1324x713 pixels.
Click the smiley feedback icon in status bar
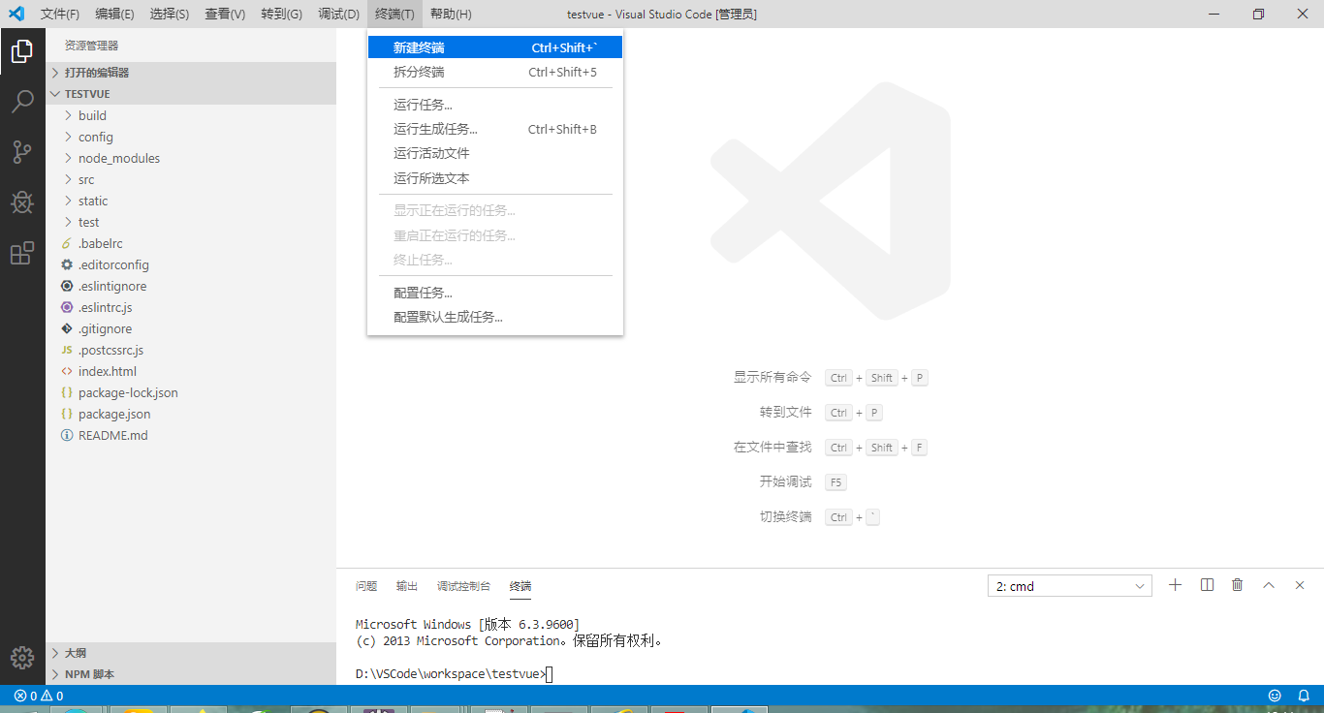pos(1275,696)
